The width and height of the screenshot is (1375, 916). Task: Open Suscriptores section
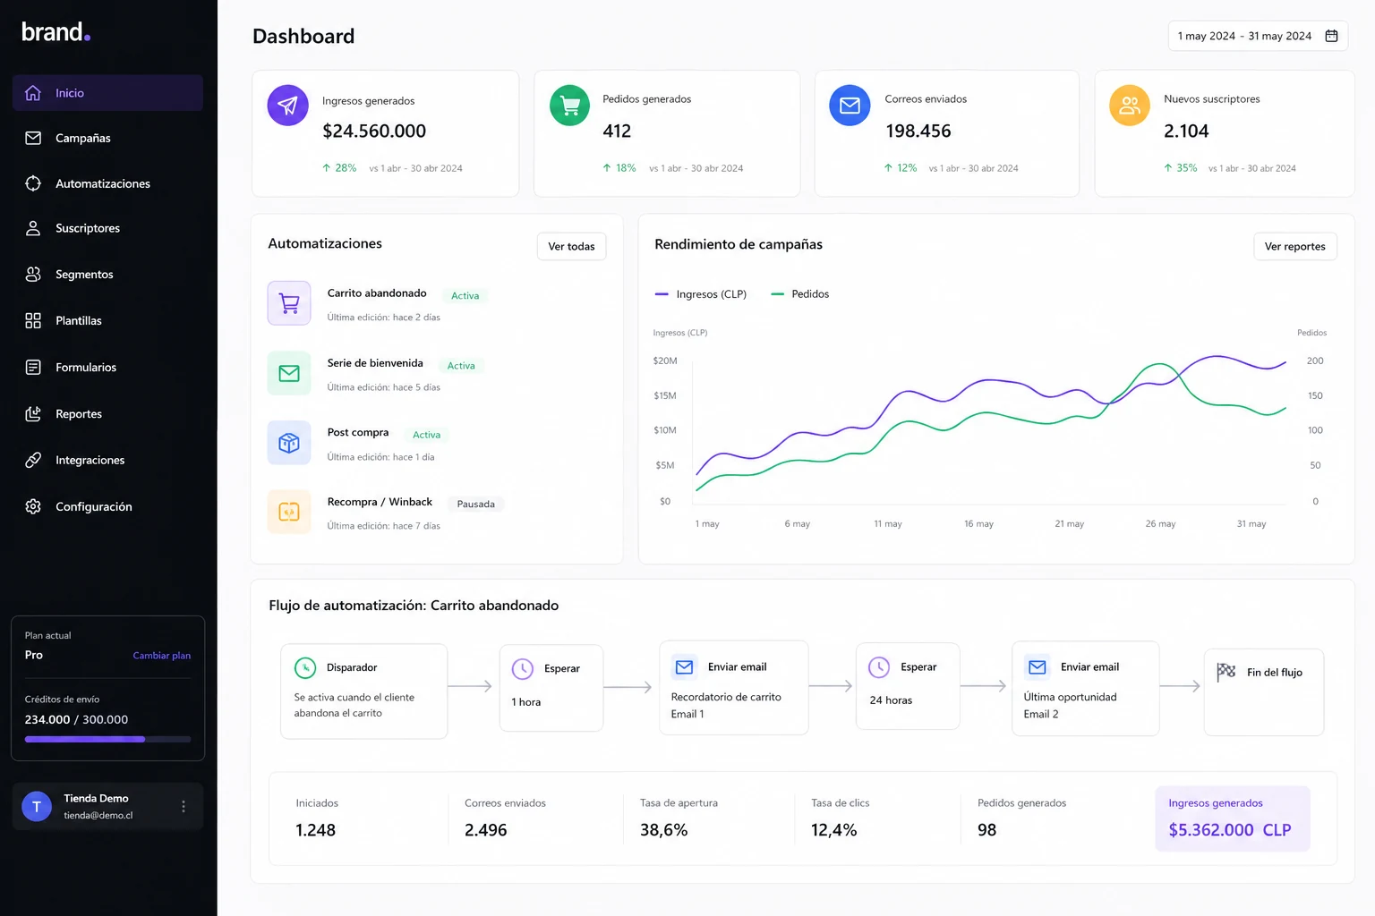point(107,228)
